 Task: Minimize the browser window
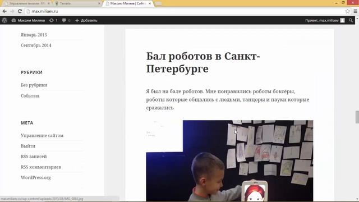click(336, 3)
